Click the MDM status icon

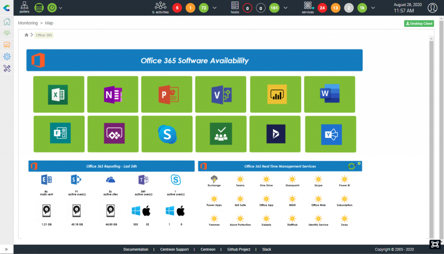coord(292,199)
